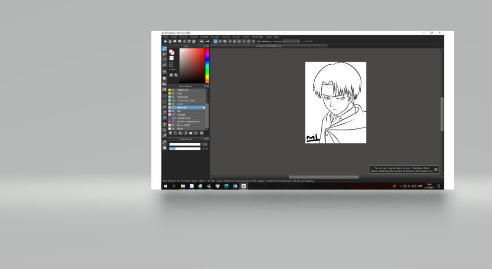This screenshot has width=492, height=269.
Task: Click the brush list scrollbar
Action: 208,116
